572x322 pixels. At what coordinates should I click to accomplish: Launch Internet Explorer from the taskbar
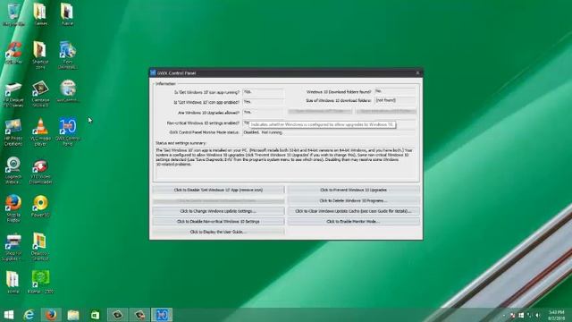click(x=29, y=315)
